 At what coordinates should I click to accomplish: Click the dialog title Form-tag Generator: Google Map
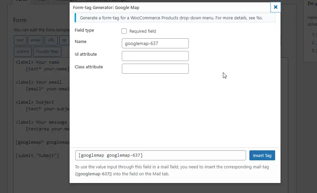pyautogui.click(x=106, y=7)
